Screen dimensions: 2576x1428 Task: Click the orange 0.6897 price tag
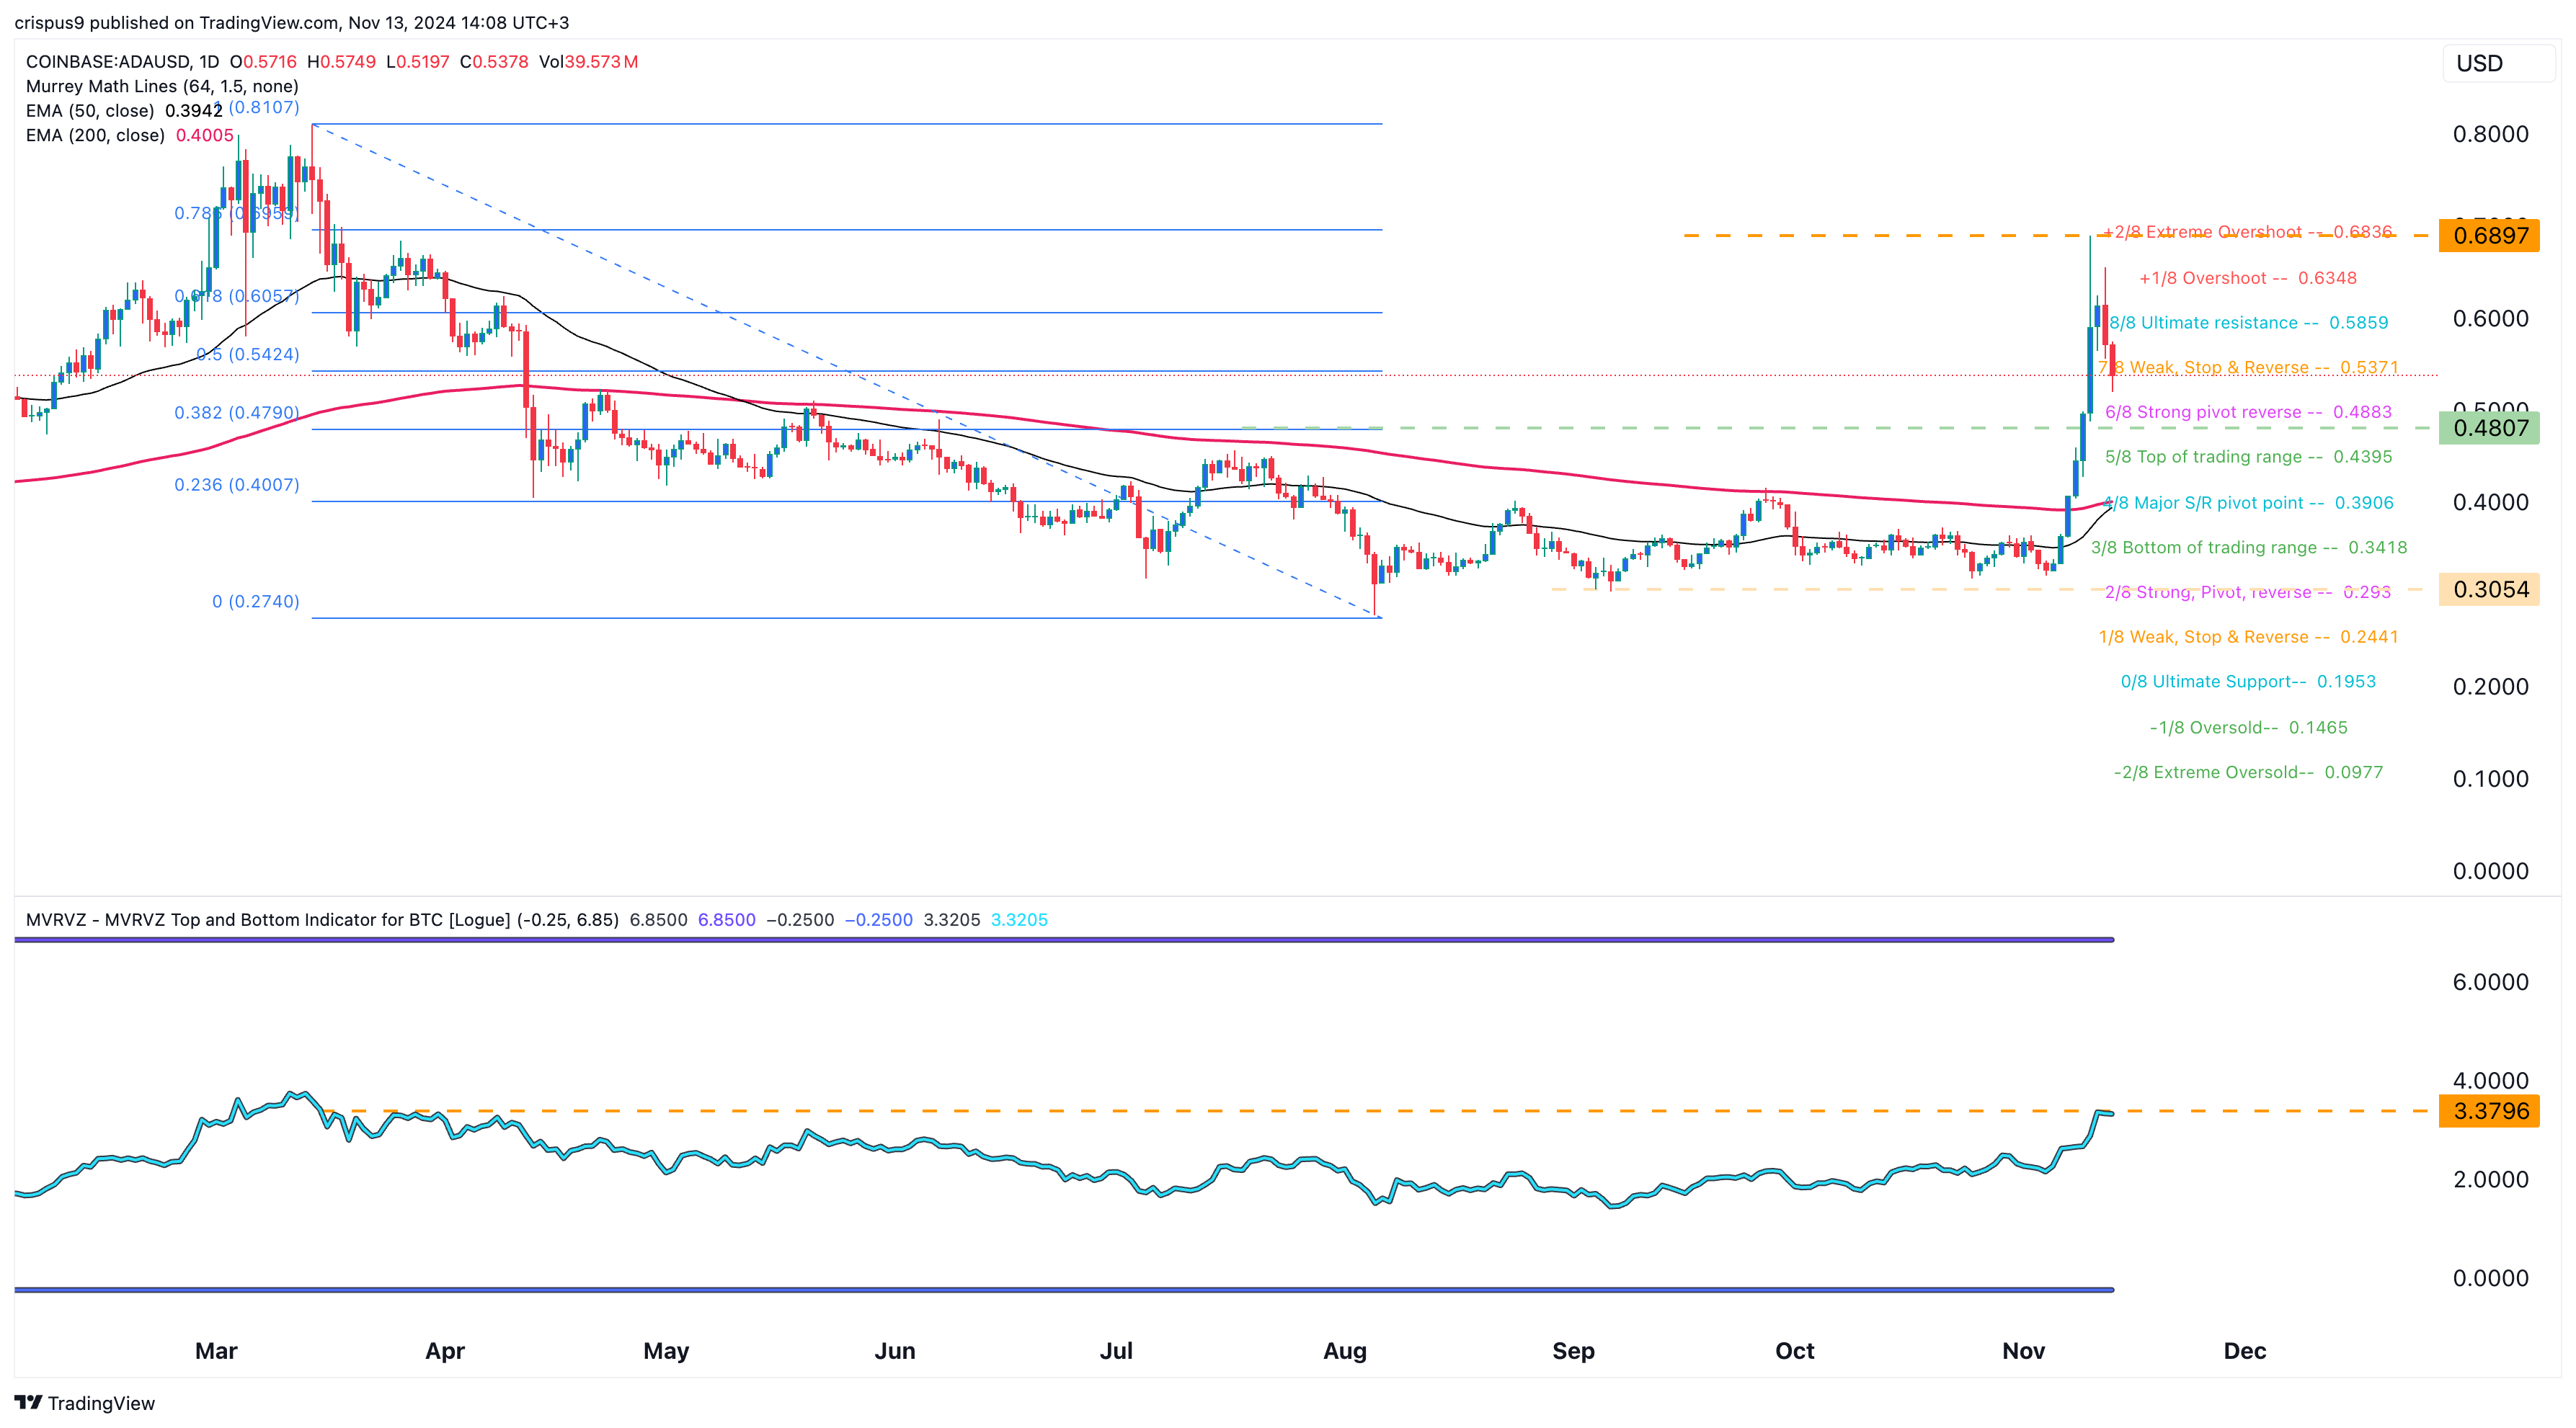pos(2489,236)
